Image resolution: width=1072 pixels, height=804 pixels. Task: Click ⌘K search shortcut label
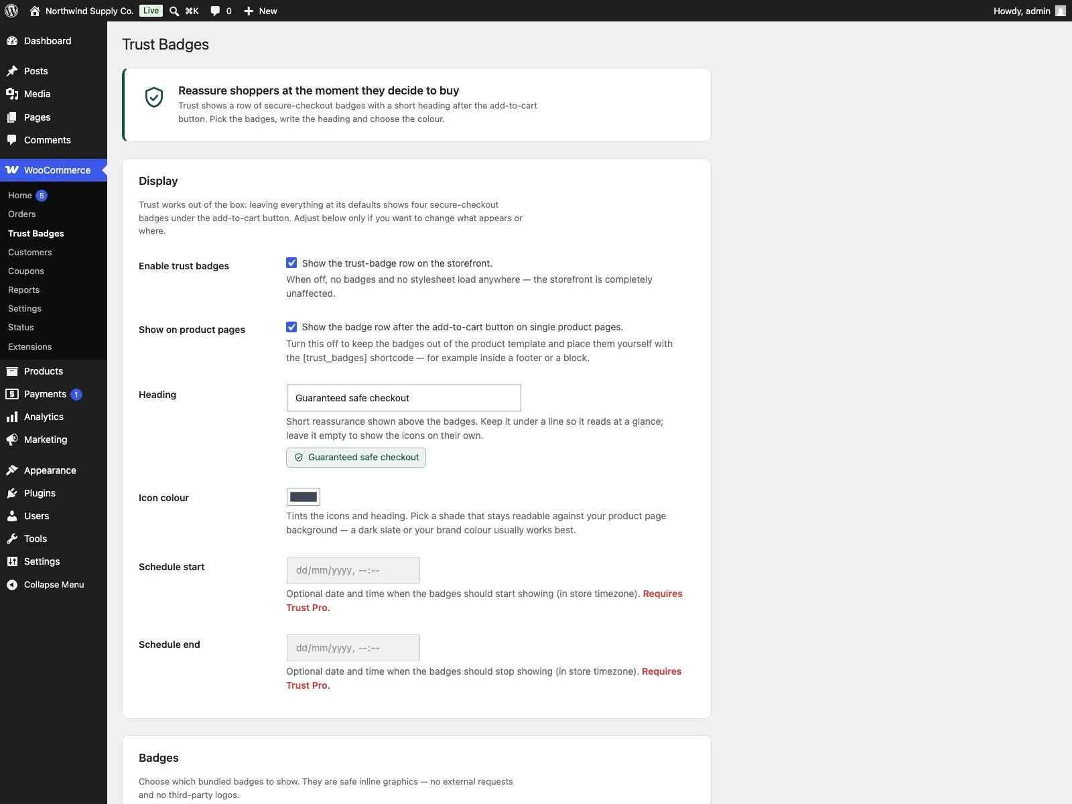click(x=192, y=11)
